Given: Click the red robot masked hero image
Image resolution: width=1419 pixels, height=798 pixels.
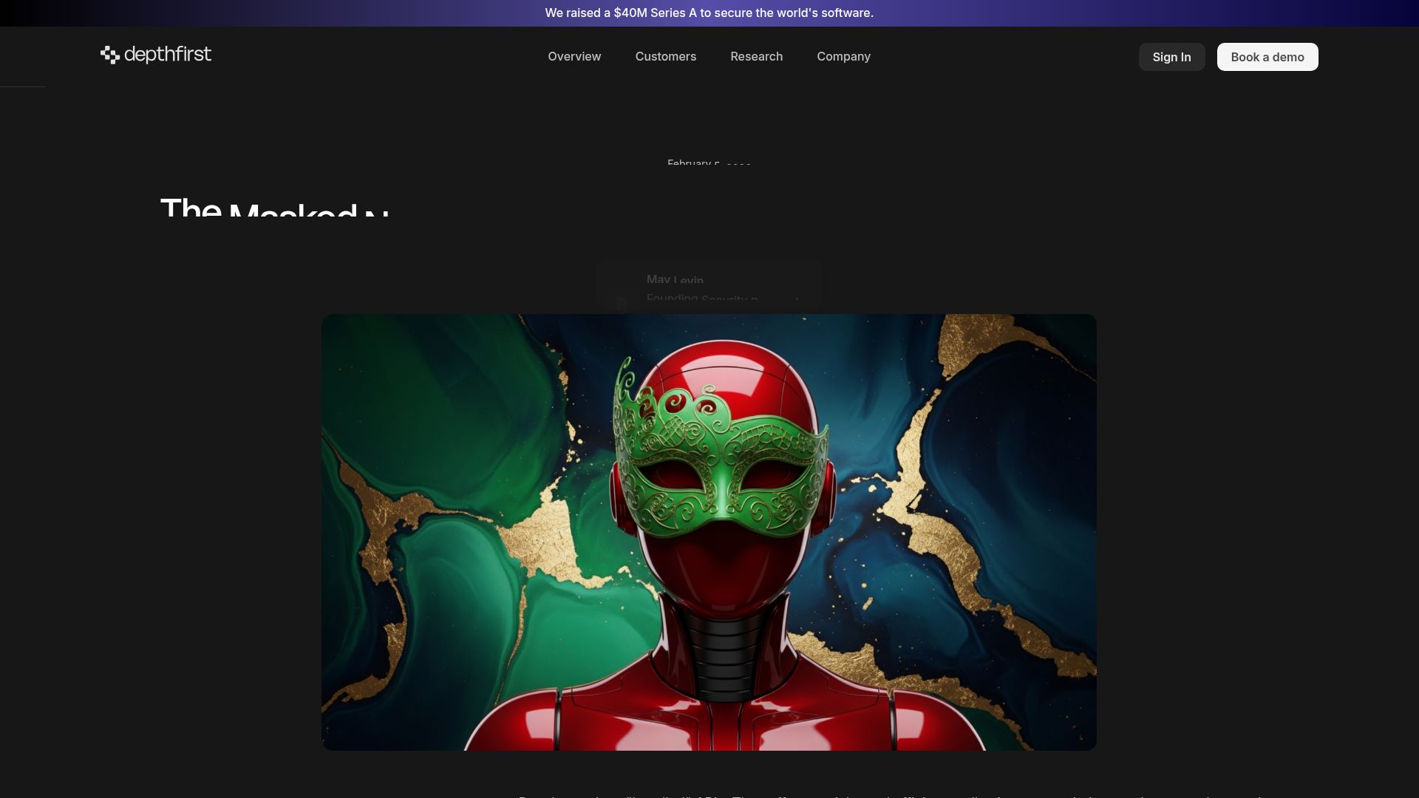Looking at the screenshot, I should tap(709, 532).
